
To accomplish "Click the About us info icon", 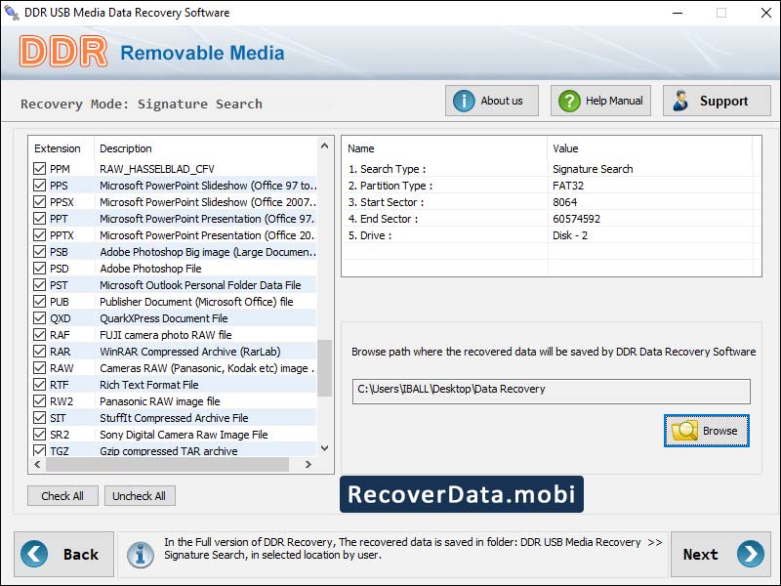I will [463, 102].
